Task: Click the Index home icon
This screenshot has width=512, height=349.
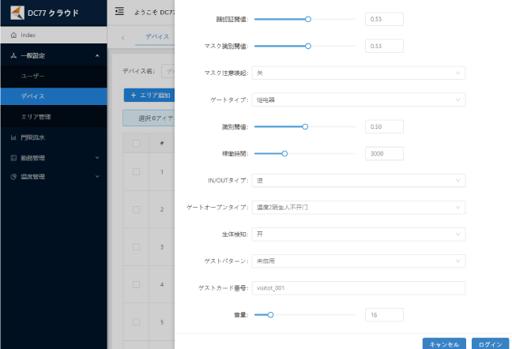Action: pos(13,36)
